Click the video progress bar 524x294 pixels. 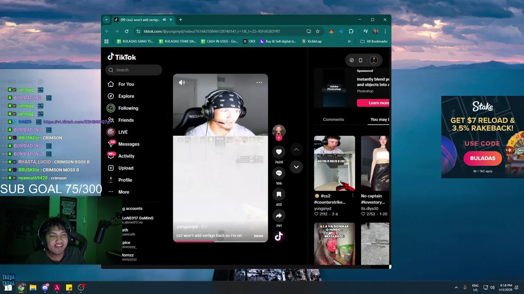[x=220, y=241]
